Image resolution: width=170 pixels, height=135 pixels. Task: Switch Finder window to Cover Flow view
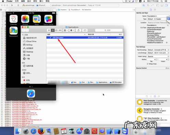[60, 30]
